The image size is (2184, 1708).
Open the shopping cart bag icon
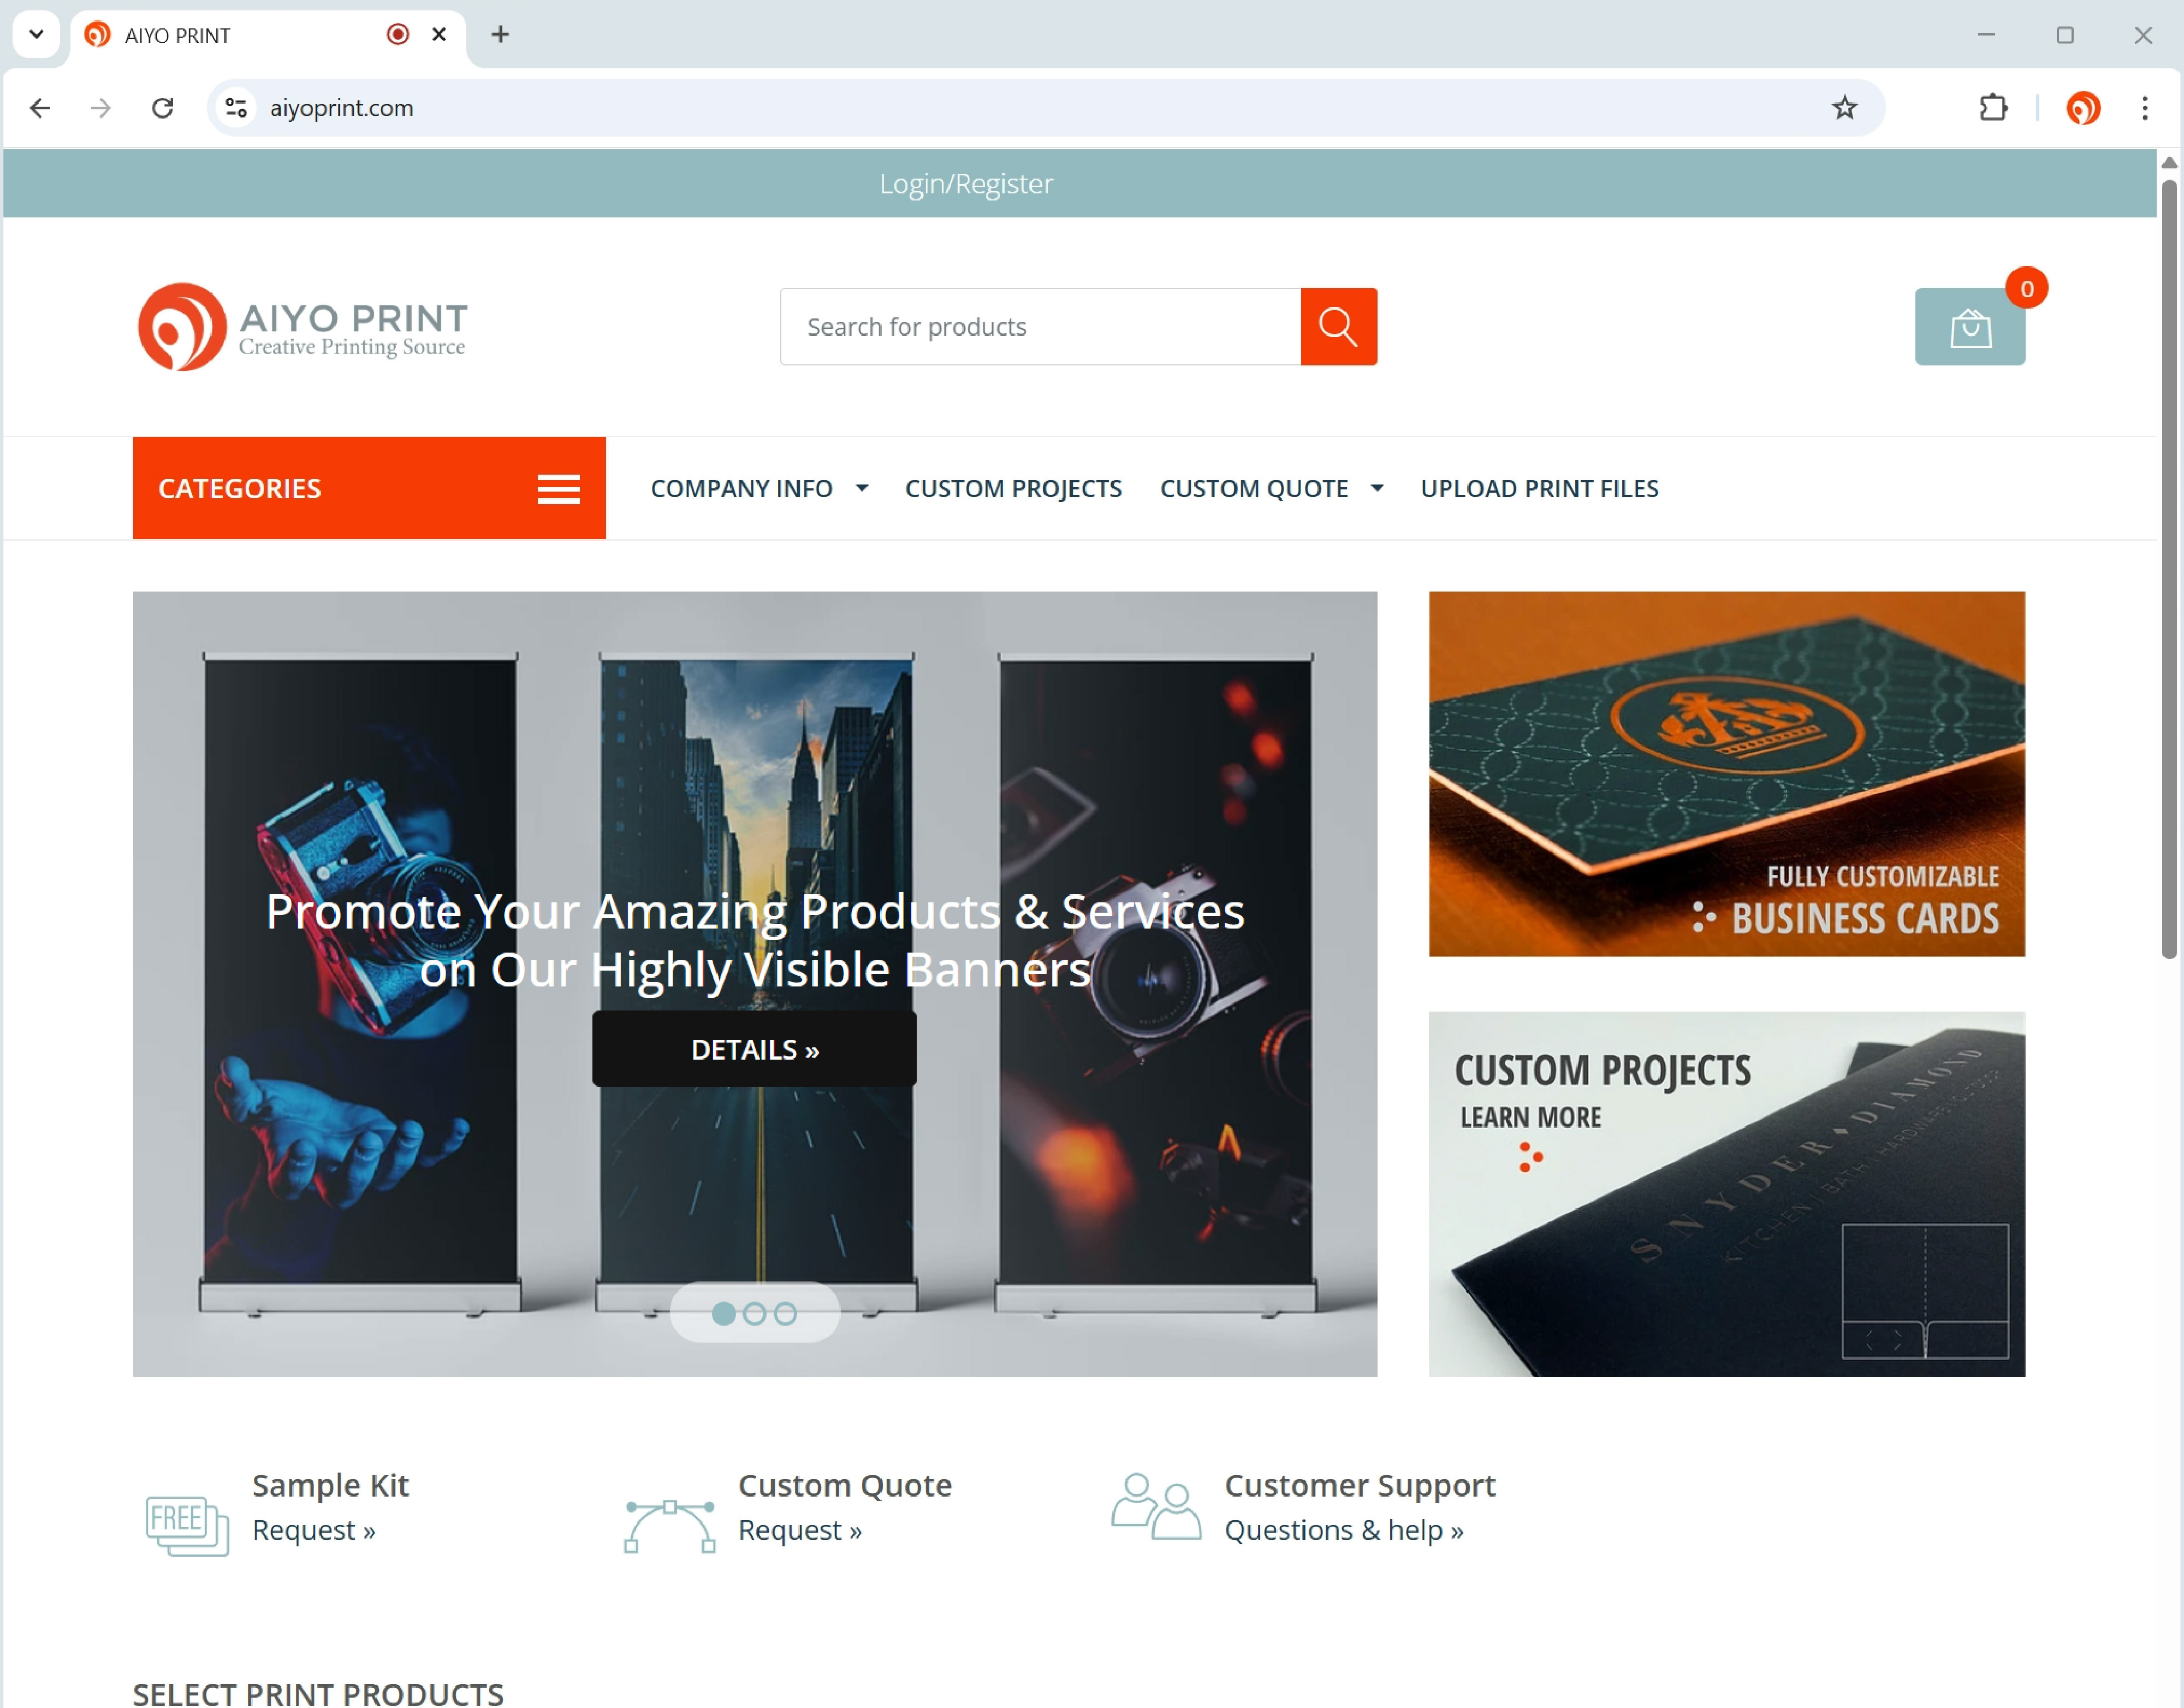tap(1969, 327)
